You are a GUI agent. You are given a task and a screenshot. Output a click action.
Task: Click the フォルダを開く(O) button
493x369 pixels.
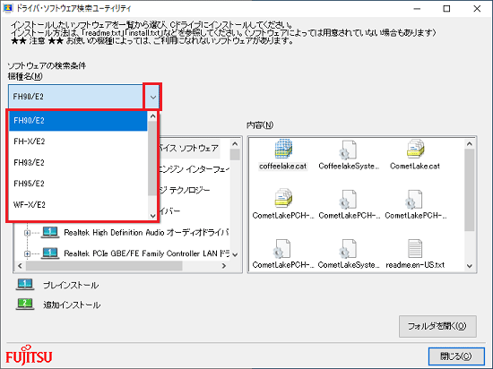[437, 326]
